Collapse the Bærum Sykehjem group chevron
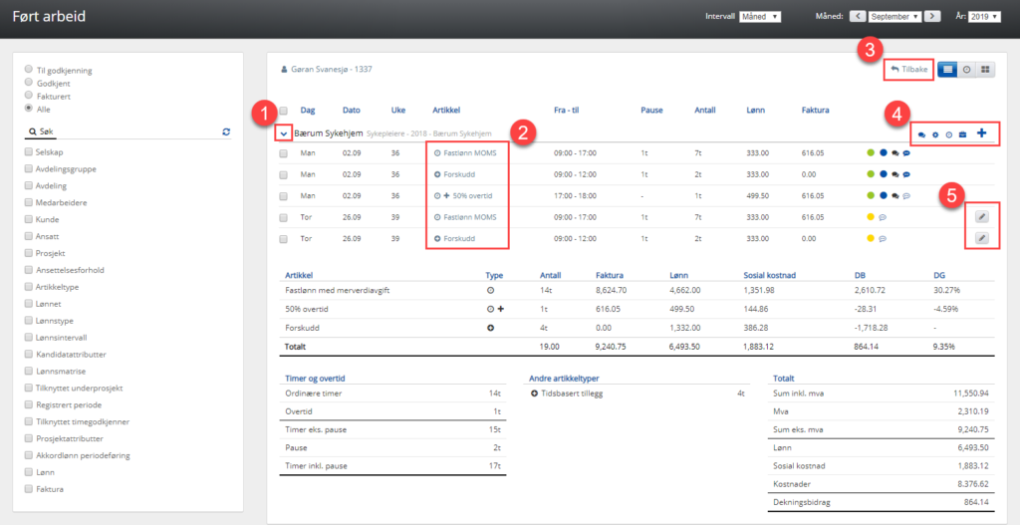The width and height of the screenshot is (1020, 525). (x=284, y=133)
